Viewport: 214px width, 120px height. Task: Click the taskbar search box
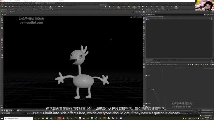tap(18, 118)
